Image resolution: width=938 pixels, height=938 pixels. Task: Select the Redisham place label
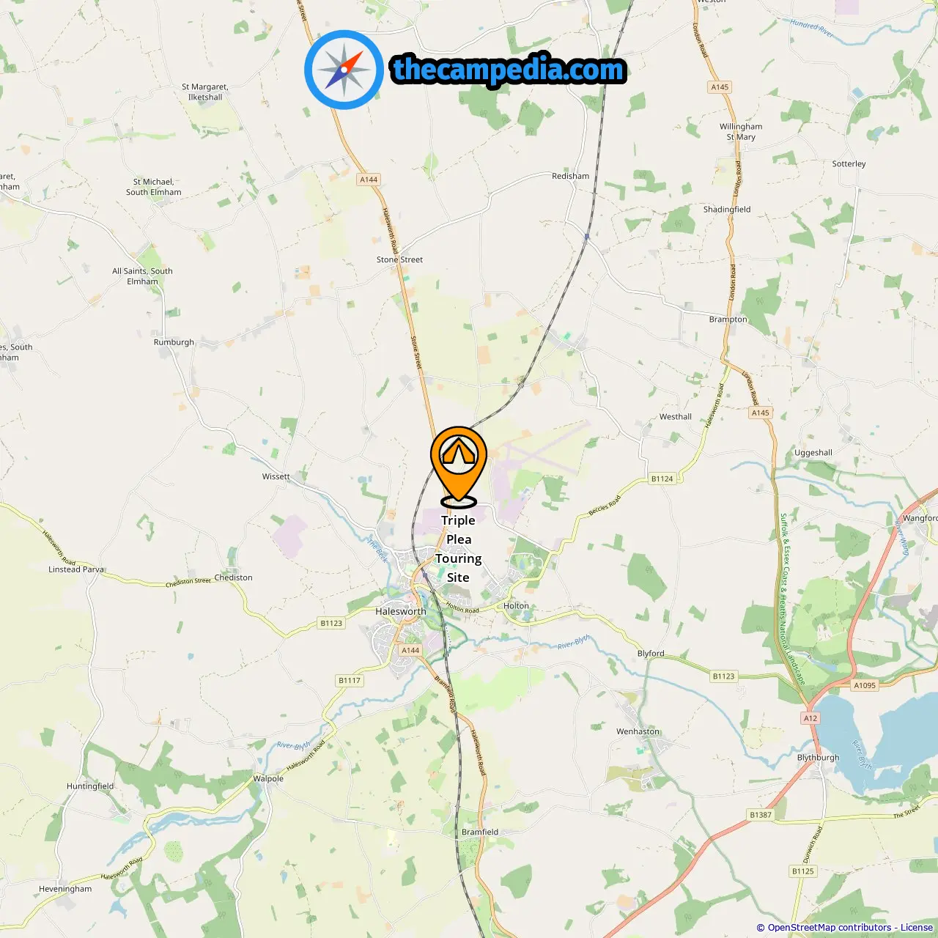point(570,176)
